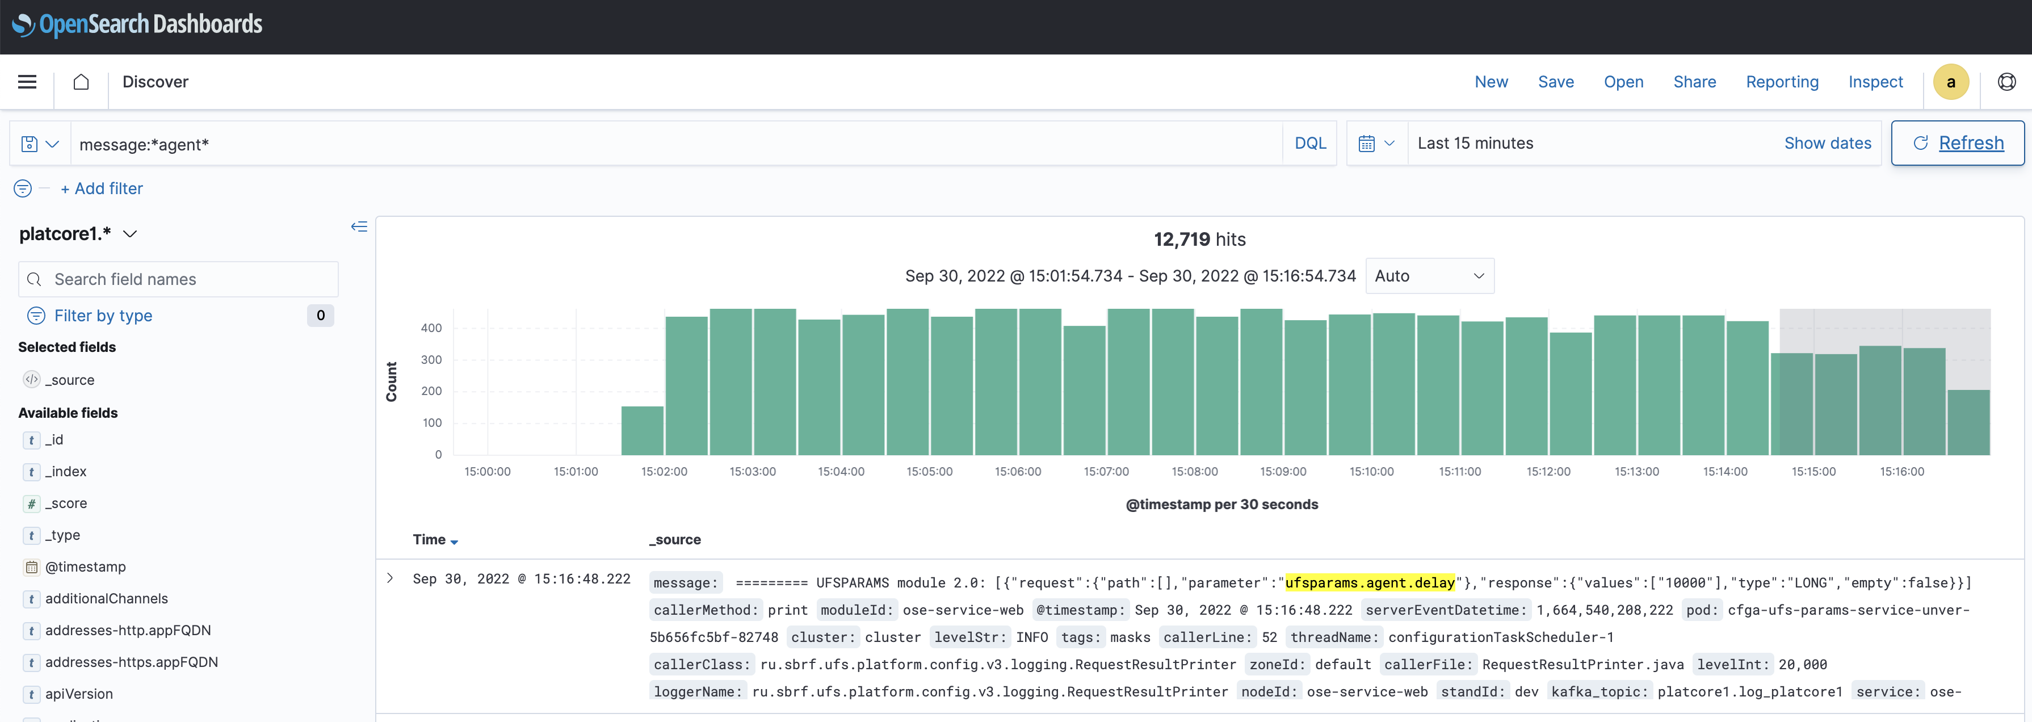The width and height of the screenshot is (2032, 722).
Task: Click addresses-http.appFQDN field type icon
Action: pos(32,631)
